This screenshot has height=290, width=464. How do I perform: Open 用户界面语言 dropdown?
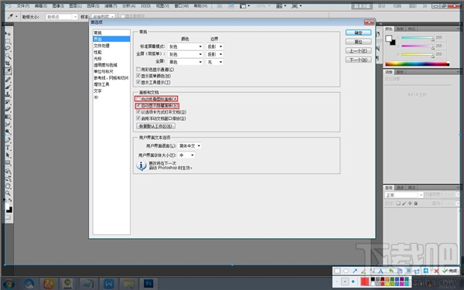189,146
